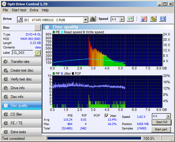Open the Extra menu
The image size is (175, 142).
[34, 10]
